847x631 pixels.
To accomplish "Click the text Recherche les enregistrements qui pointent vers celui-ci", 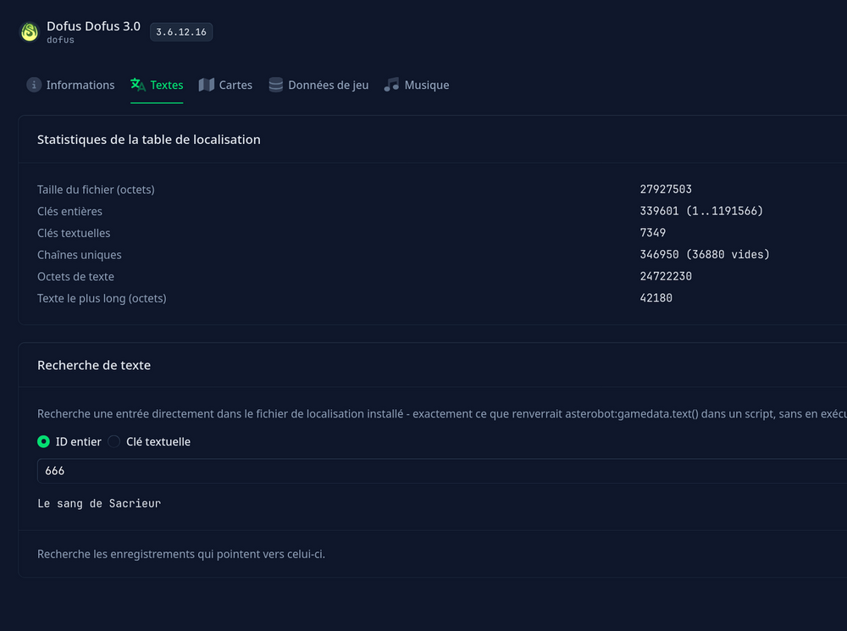I will (181, 554).
